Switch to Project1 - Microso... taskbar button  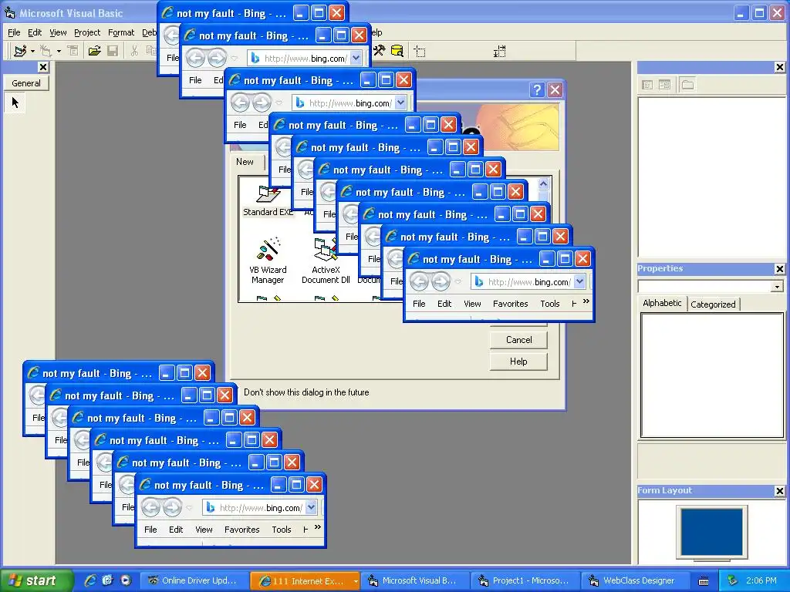(525, 580)
